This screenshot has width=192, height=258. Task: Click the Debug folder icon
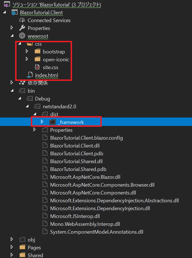click(x=30, y=99)
